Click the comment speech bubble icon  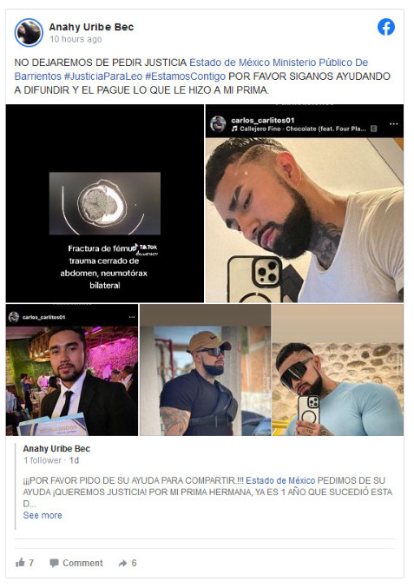click(54, 563)
